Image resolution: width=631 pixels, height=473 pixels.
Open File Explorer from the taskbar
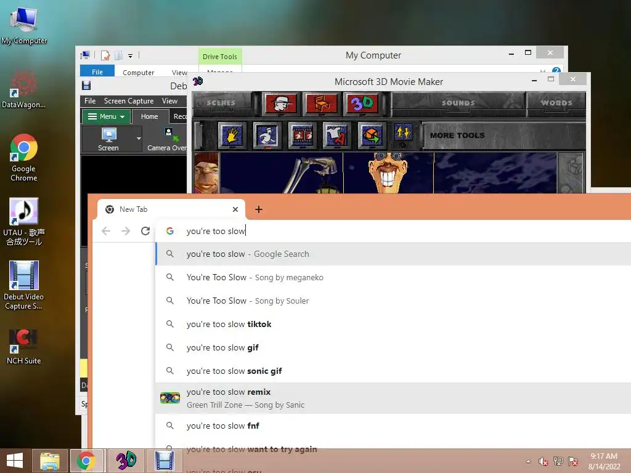[49, 461]
